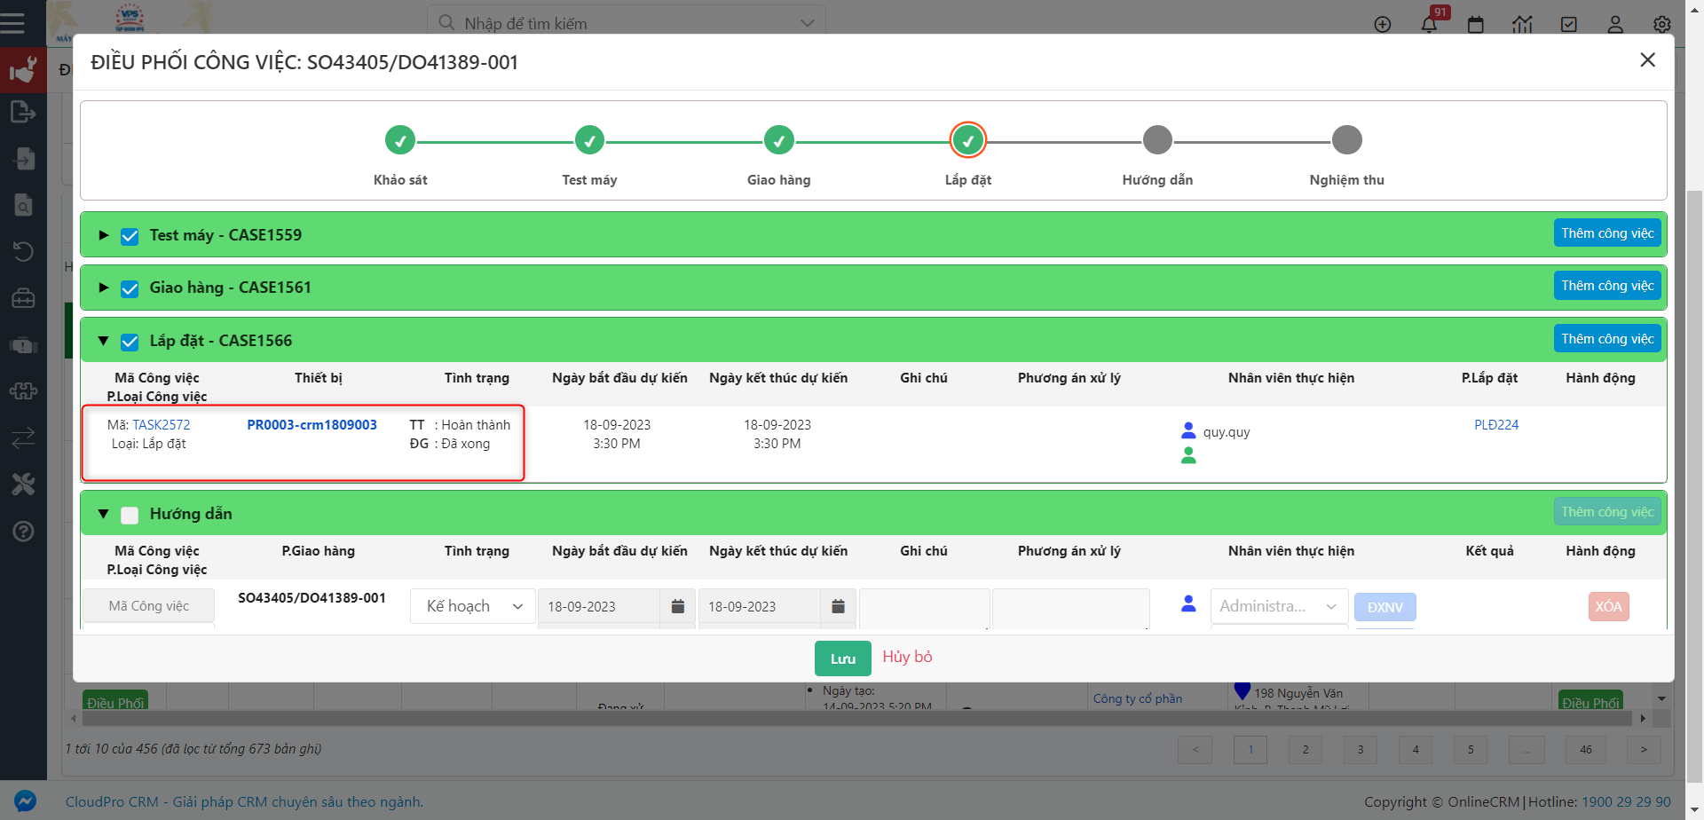
Task: Open the PR0003-crm1809003 device link
Action: (x=312, y=425)
